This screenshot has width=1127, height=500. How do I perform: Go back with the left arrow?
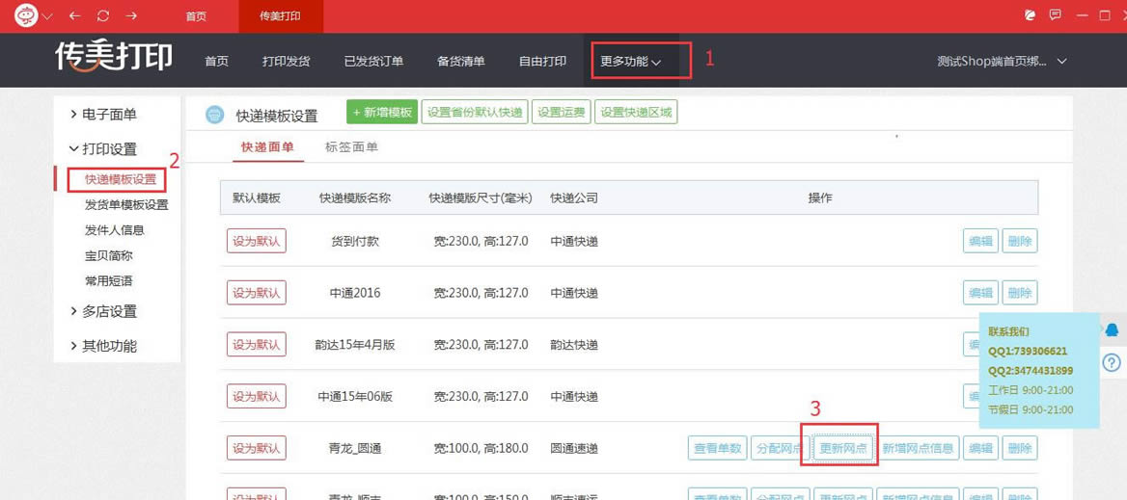pyautogui.click(x=74, y=15)
